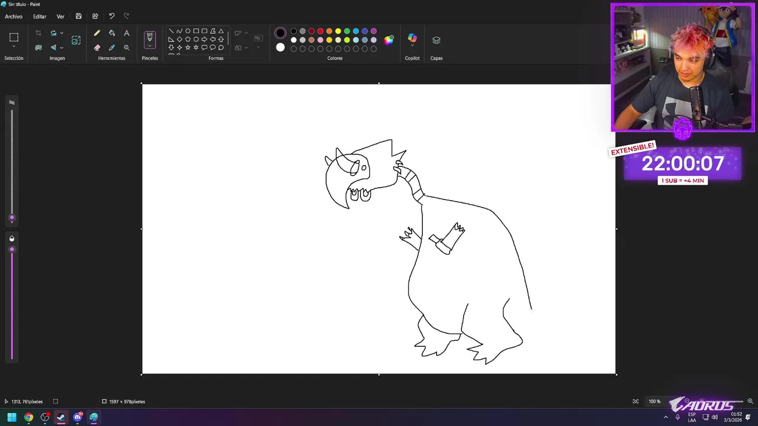
Task: Choose the oval shape
Action: 188,31
